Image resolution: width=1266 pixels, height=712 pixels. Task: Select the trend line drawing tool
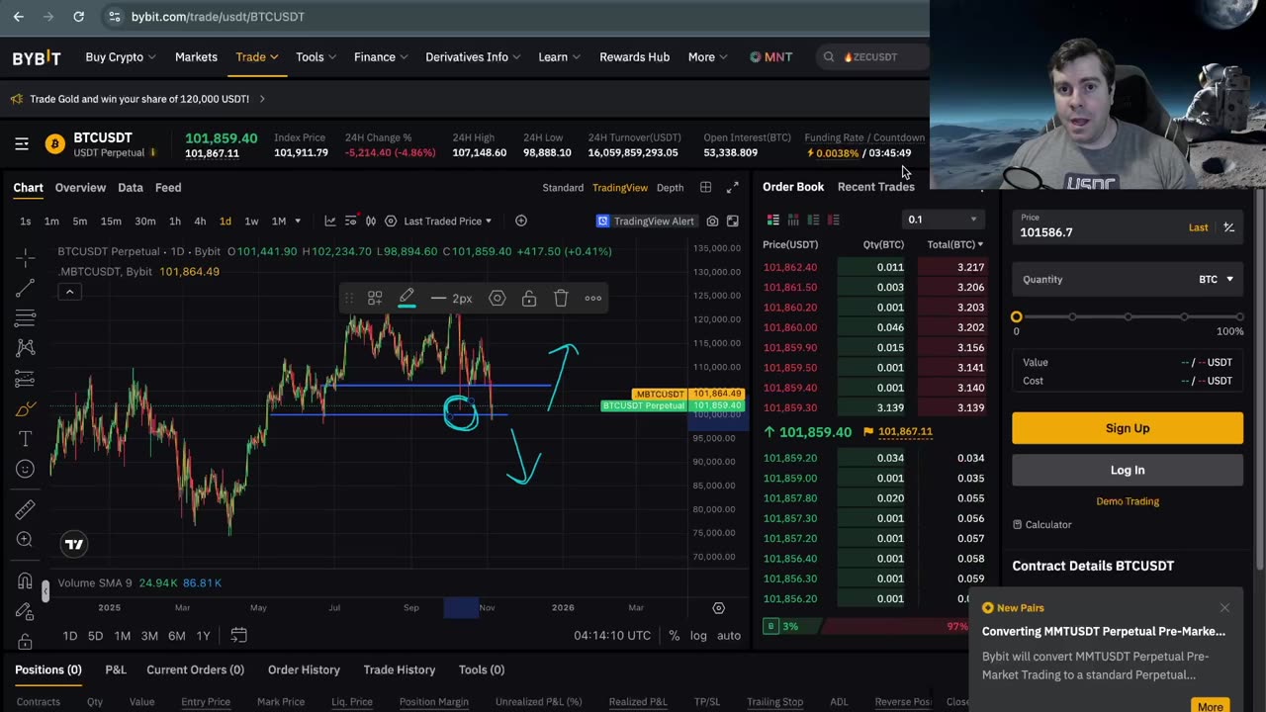pos(25,288)
